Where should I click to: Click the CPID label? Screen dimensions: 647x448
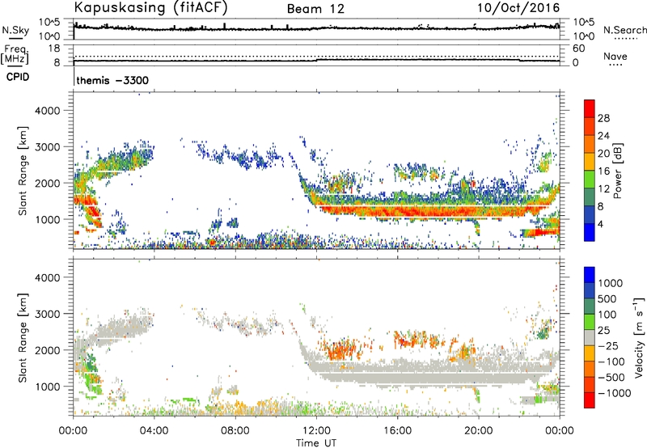pyautogui.click(x=18, y=77)
